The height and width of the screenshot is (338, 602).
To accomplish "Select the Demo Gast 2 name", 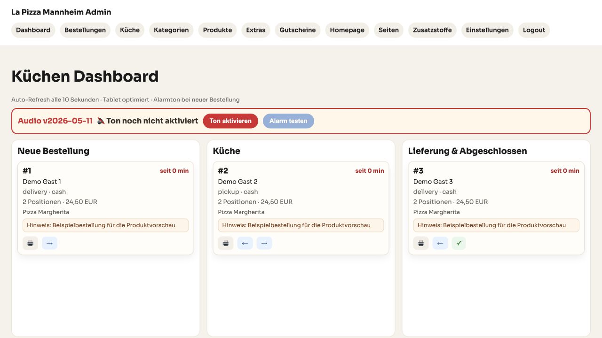I will [238, 182].
